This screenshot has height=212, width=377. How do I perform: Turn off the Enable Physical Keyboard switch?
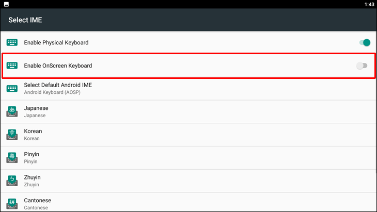point(365,42)
